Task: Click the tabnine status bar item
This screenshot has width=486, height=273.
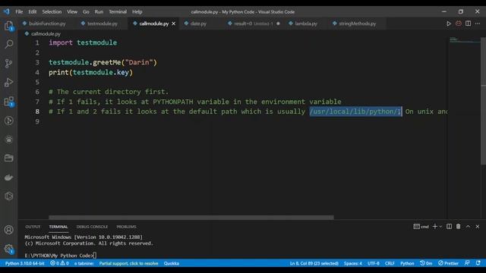Action: click(x=84, y=263)
